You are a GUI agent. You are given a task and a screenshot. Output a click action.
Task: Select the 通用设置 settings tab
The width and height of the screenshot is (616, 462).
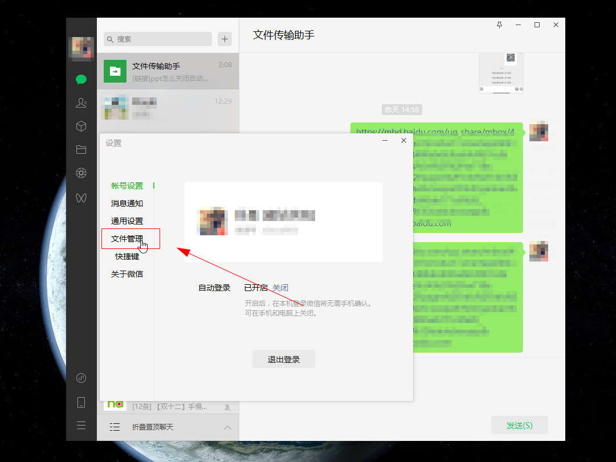point(127,221)
